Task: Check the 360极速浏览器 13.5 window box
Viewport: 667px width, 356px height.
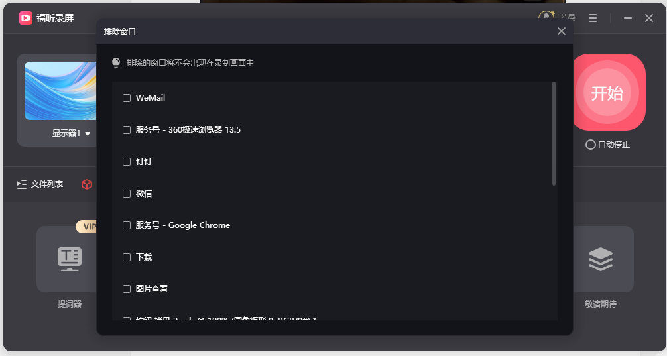Action: tap(127, 130)
